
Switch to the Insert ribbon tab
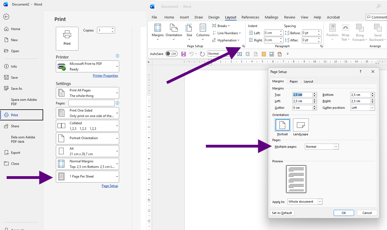pyautogui.click(x=184, y=17)
